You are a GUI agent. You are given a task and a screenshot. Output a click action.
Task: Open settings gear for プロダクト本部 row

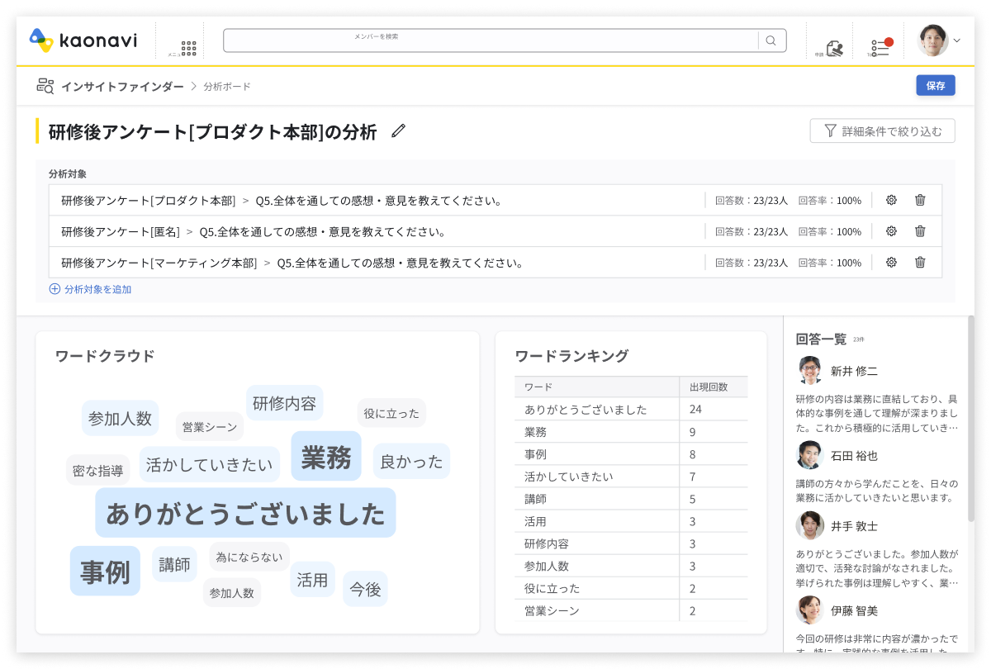[891, 200]
